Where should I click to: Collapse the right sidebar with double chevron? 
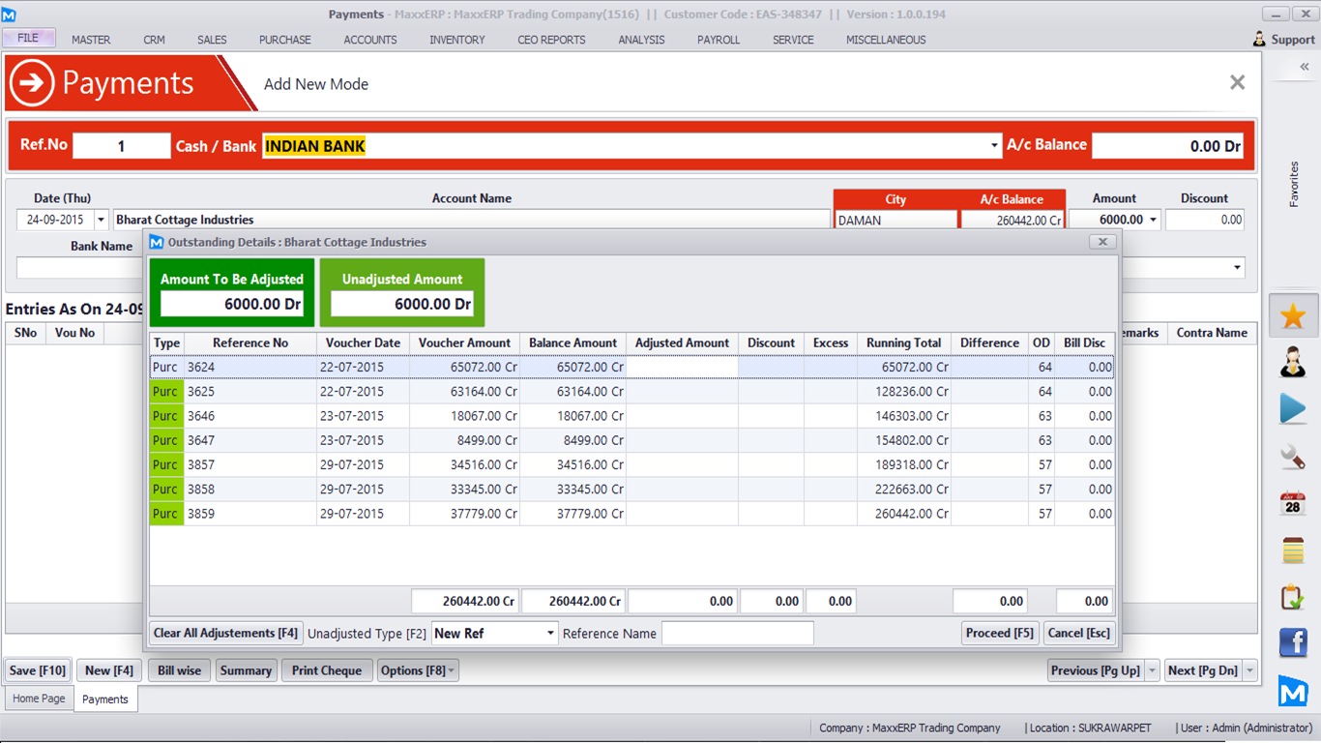1304,67
